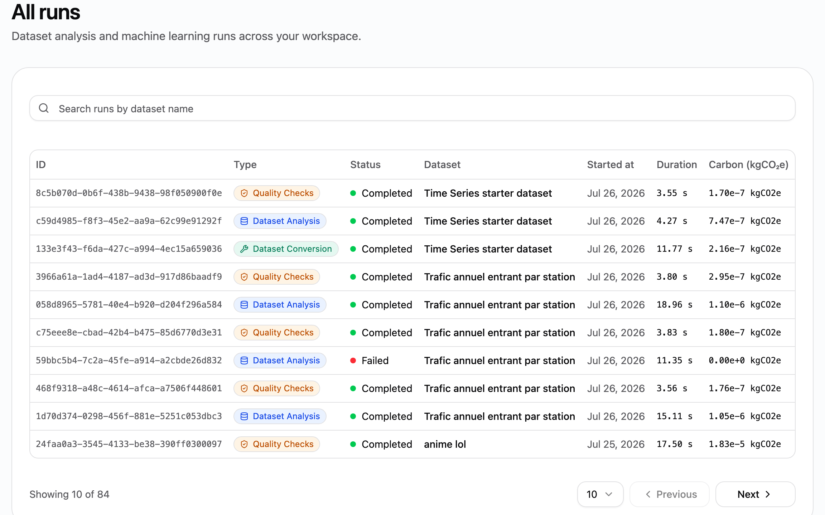
Task: Select run ID 058d8965-5781-40e4-b920-d204f296a584
Action: pos(129,305)
